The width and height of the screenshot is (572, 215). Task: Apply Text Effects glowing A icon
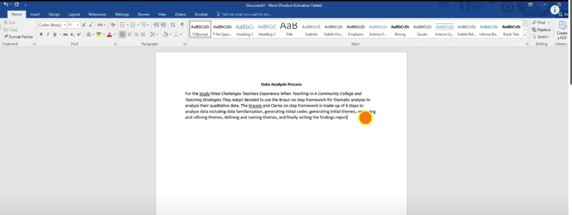(88, 35)
